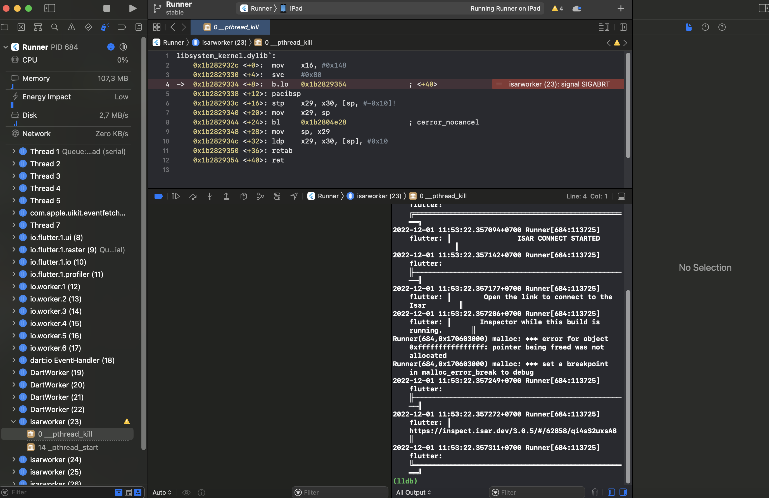Run the Runner scheme again
This screenshot has width=769, height=498.
tap(132, 9)
